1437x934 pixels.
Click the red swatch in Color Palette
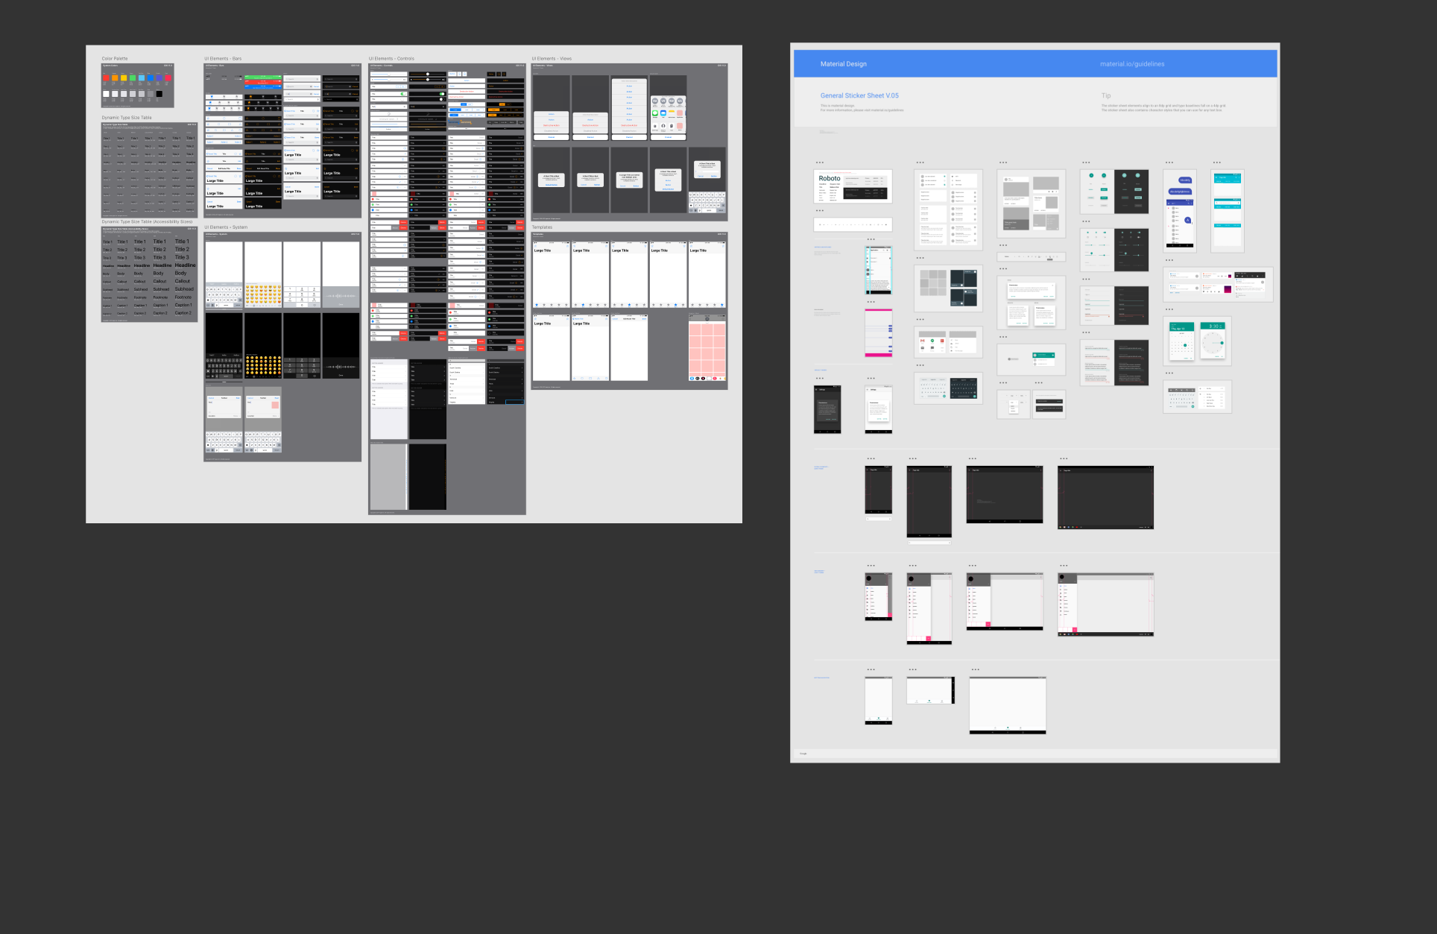point(106,78)
